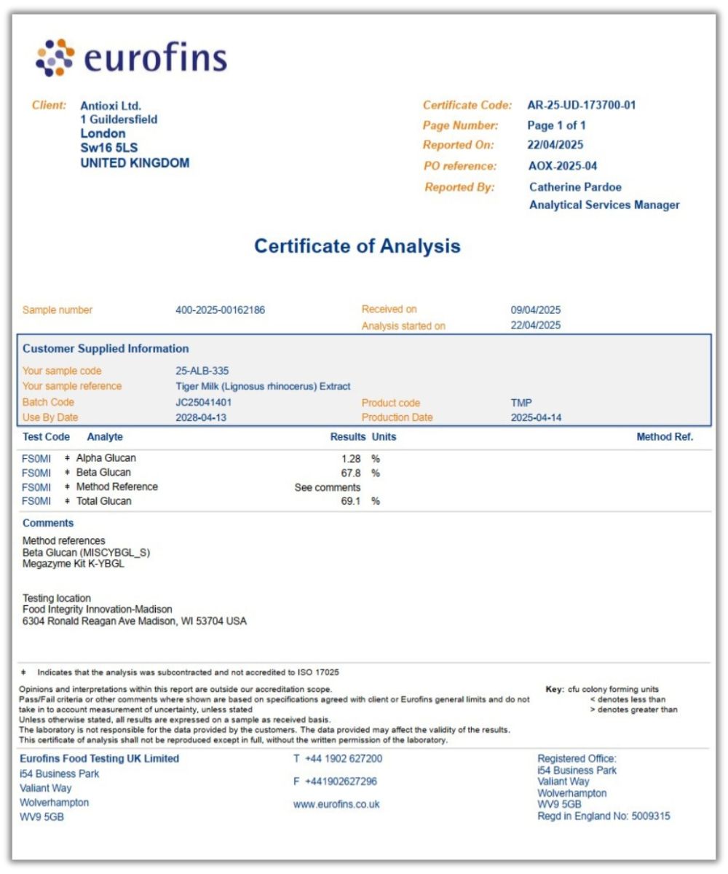Click 'Registered Office:' label in footer
Viewport: 728px width, 874px height.
coord(577,759)
